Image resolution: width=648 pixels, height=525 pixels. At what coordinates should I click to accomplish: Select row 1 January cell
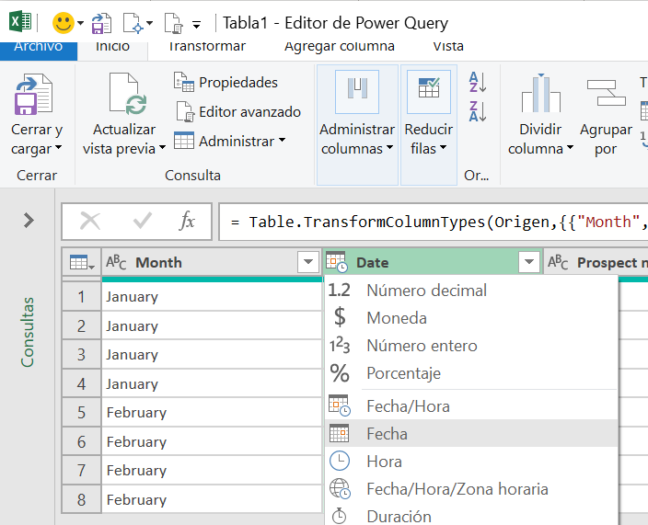(212, 296)
